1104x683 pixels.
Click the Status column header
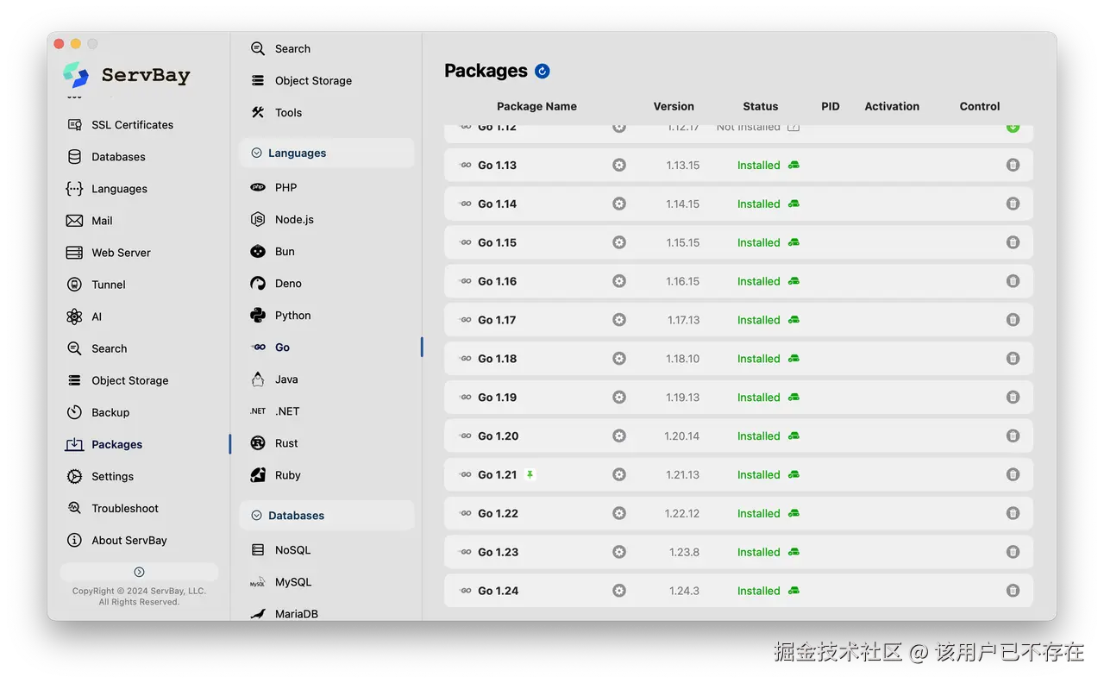coord(760,106)
